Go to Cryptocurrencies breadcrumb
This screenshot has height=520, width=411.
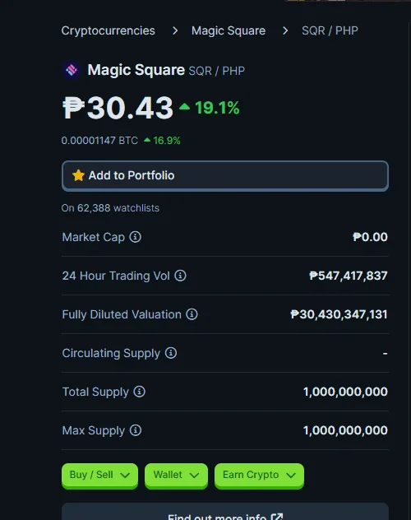pos(108,30)
